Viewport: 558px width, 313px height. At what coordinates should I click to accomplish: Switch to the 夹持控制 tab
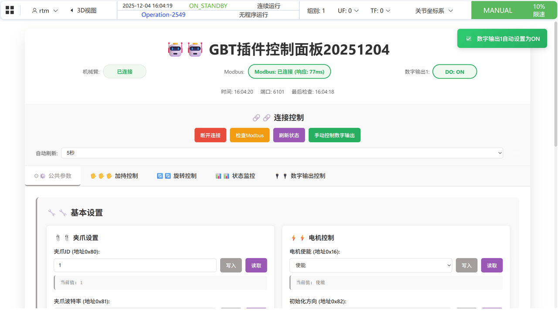coord(114,176)
